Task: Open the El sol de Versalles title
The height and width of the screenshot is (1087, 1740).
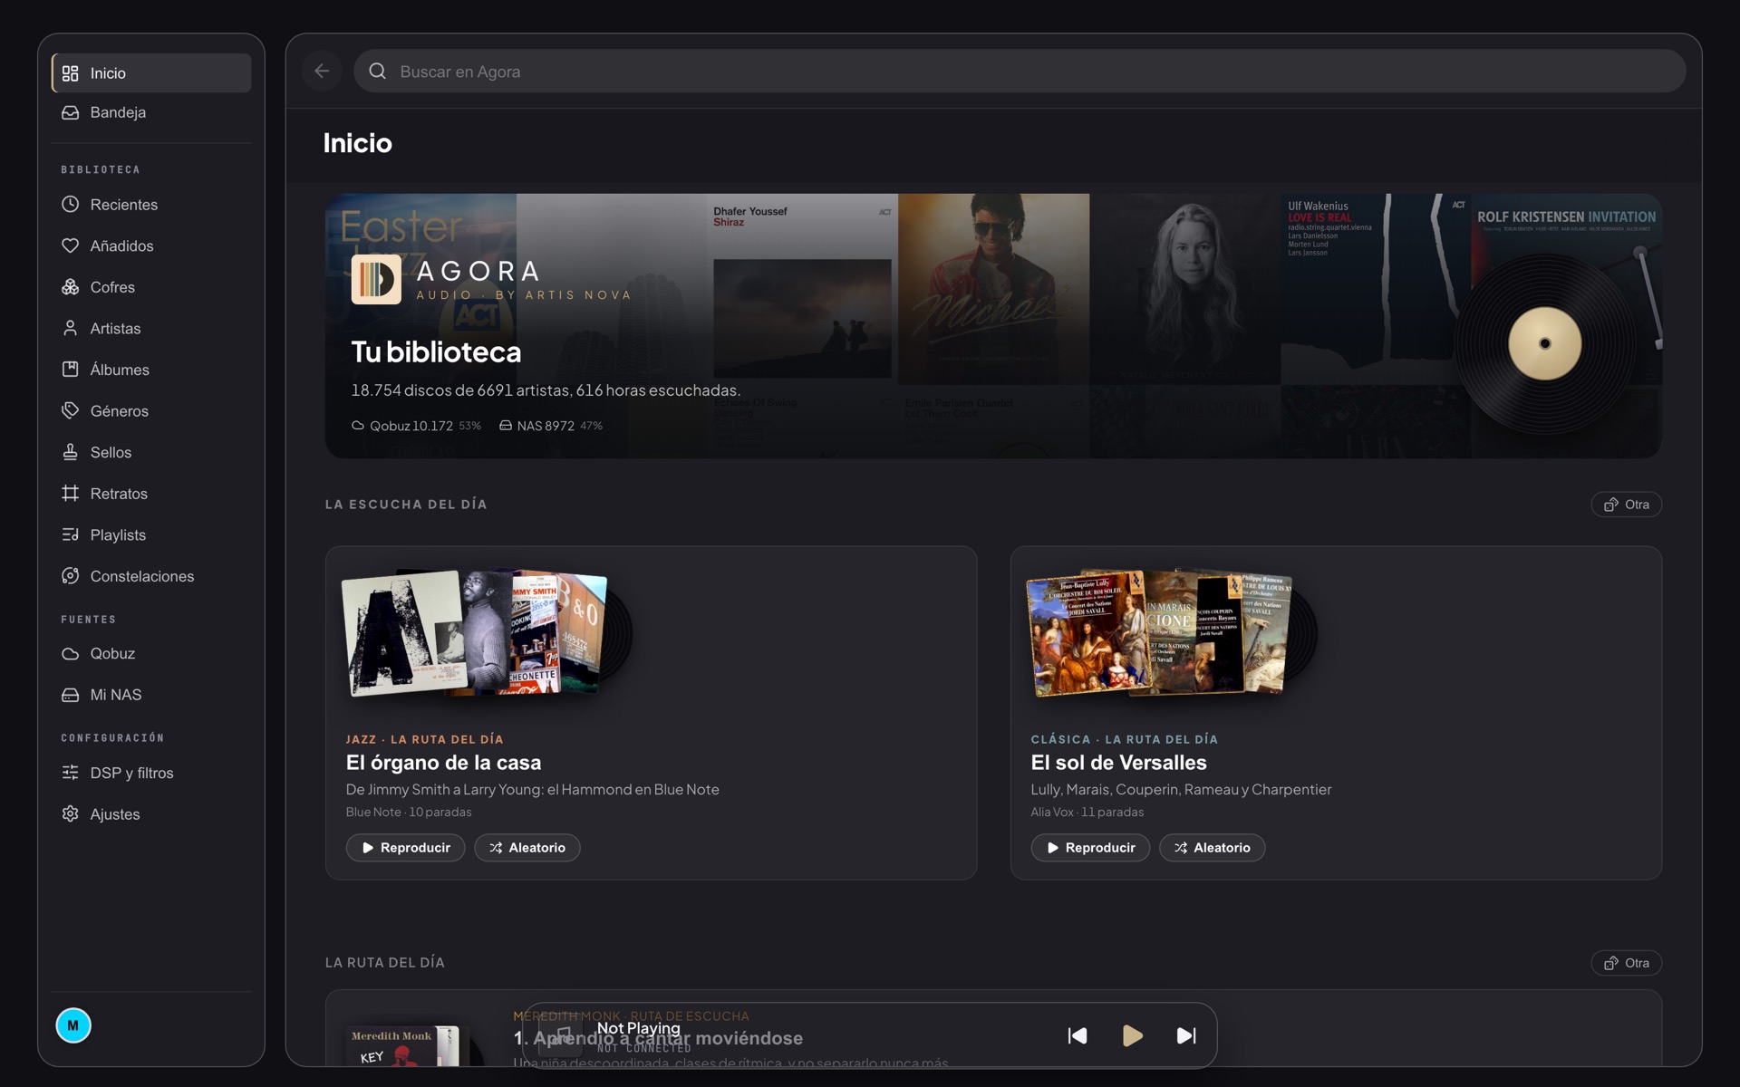Action: 1118,763
